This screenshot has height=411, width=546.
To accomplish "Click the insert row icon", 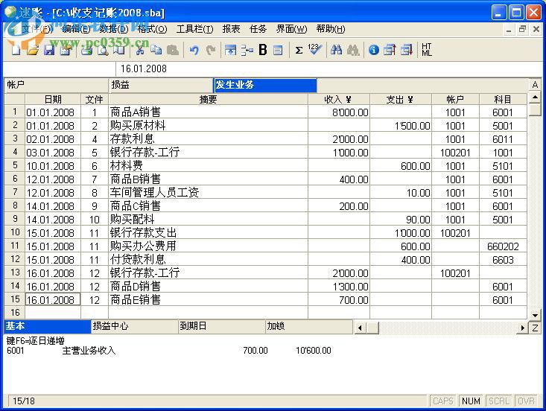I will pos(230,50).
